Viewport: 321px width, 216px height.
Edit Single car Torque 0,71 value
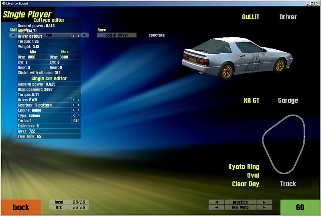pyautogui.click(x=49, y=95)
